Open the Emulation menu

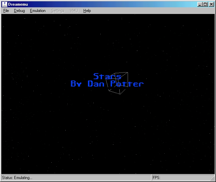[38, 11]
